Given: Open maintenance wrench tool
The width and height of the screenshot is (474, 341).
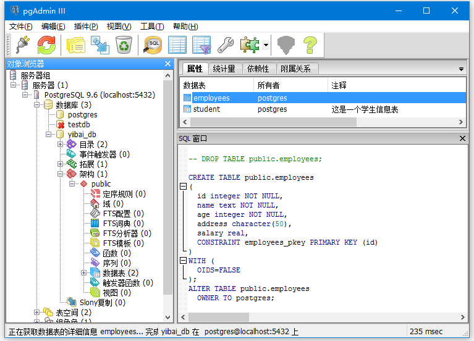Looking at the screenshot, I should pyautogui.click(x=226, y=45).
